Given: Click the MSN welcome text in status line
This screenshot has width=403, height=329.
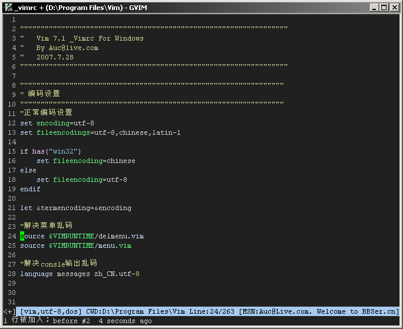Looking at the screenshot, I should [319, 311].
